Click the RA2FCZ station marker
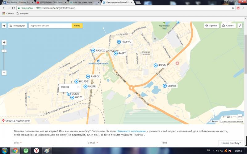The width and height of the screenshot is (247, 154). pos(93,51)
